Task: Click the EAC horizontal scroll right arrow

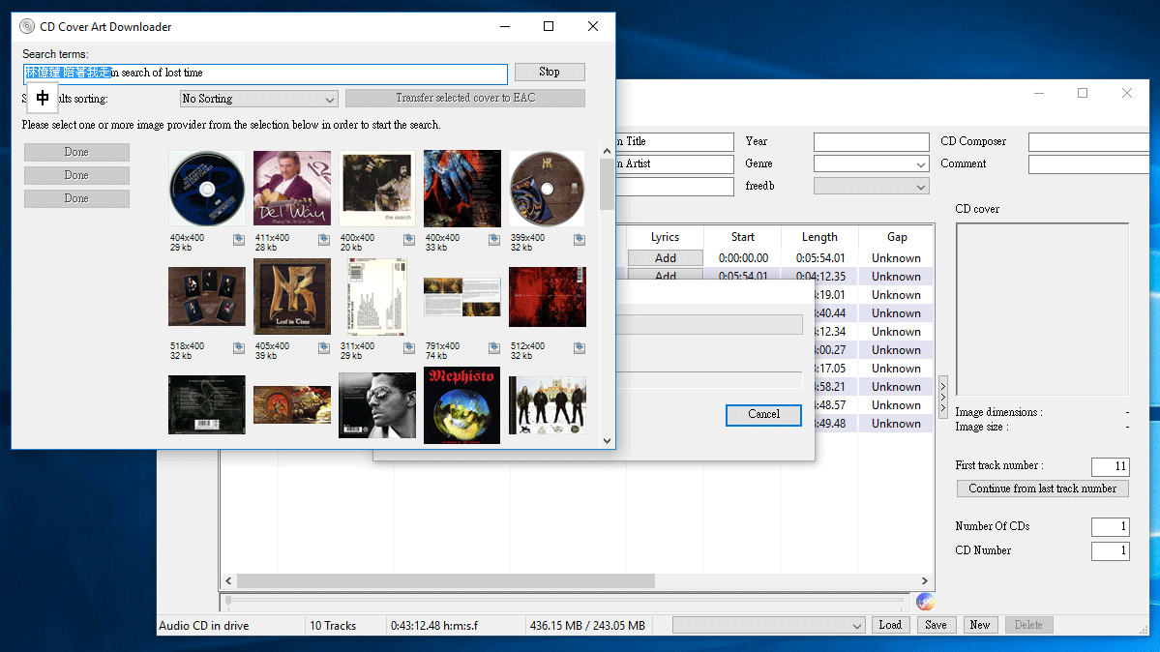Action: click(x=925, y=581)
